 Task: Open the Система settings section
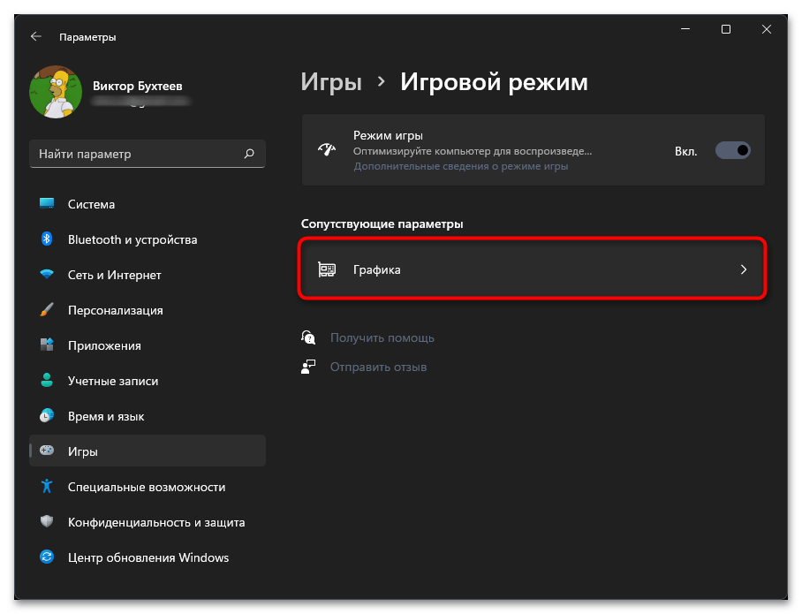coord(148,204)
